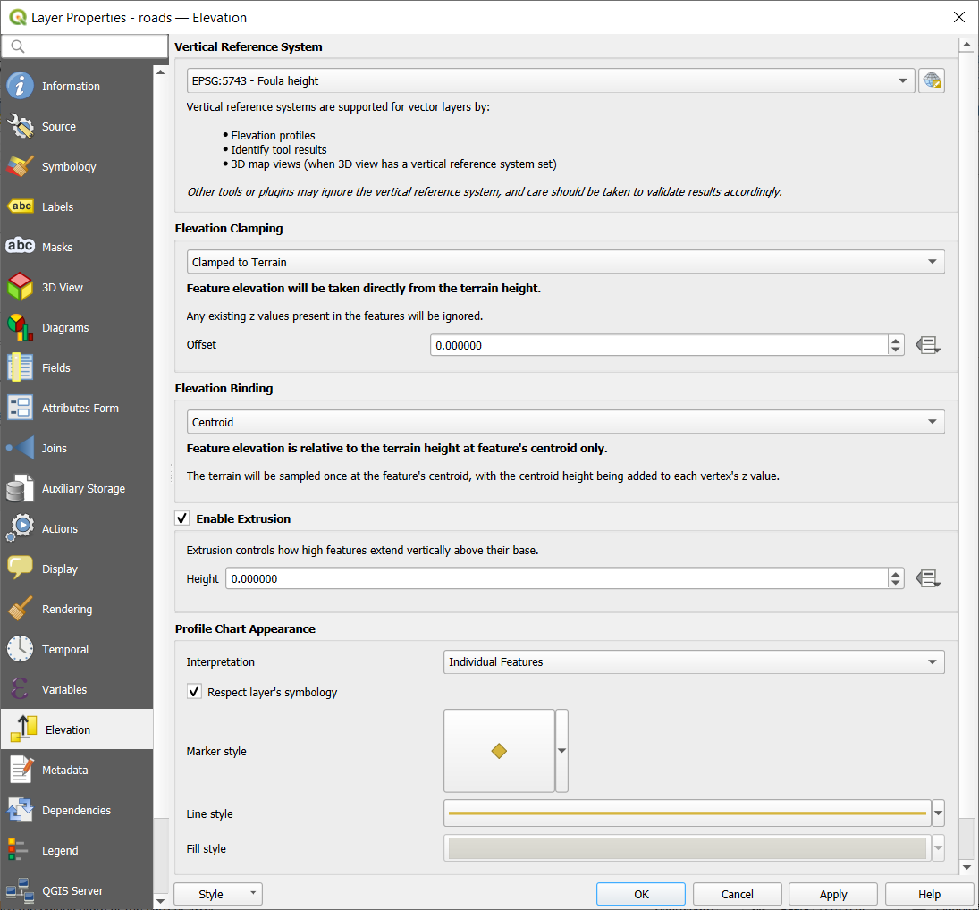Open the Variables epsilon icon
The image size is (979, 910).
[x=20, y=689]
